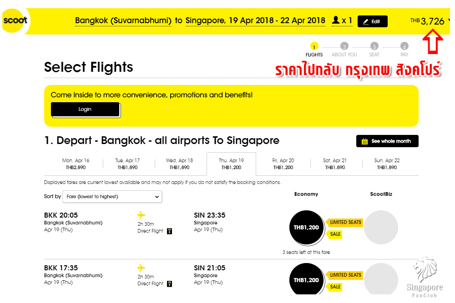Select ScootBiz fare for 20:05 flight
The height and width of the screenshot is (303, 455).
point(381,227)
